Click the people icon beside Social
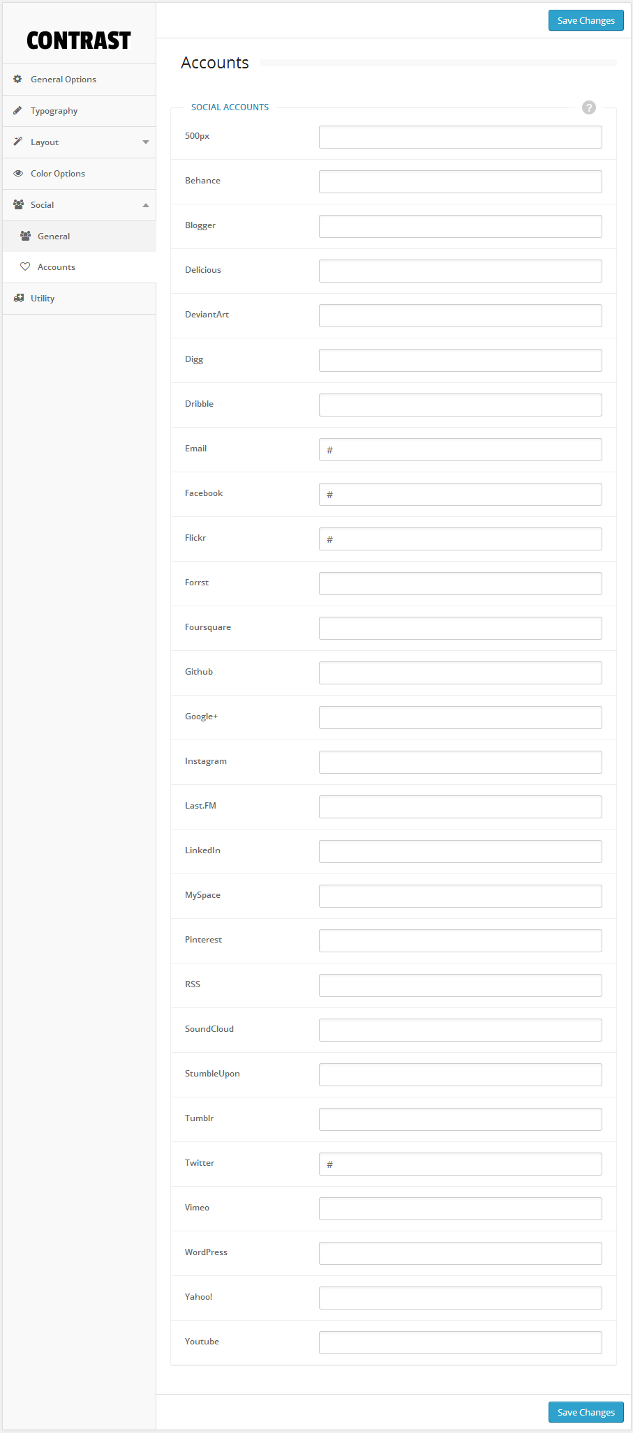The image size is (633, 1433). (18, 204)
